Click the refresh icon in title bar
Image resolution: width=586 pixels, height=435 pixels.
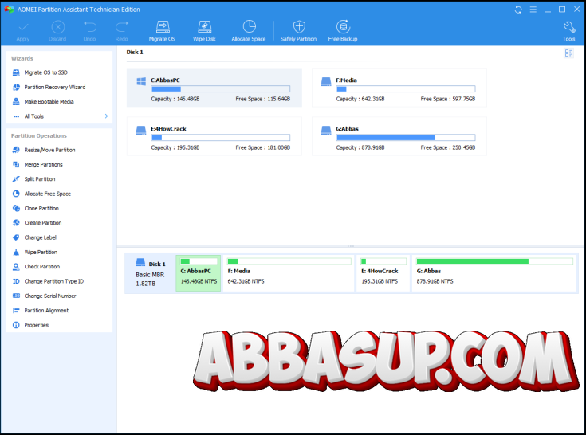(x=518, y=10)
